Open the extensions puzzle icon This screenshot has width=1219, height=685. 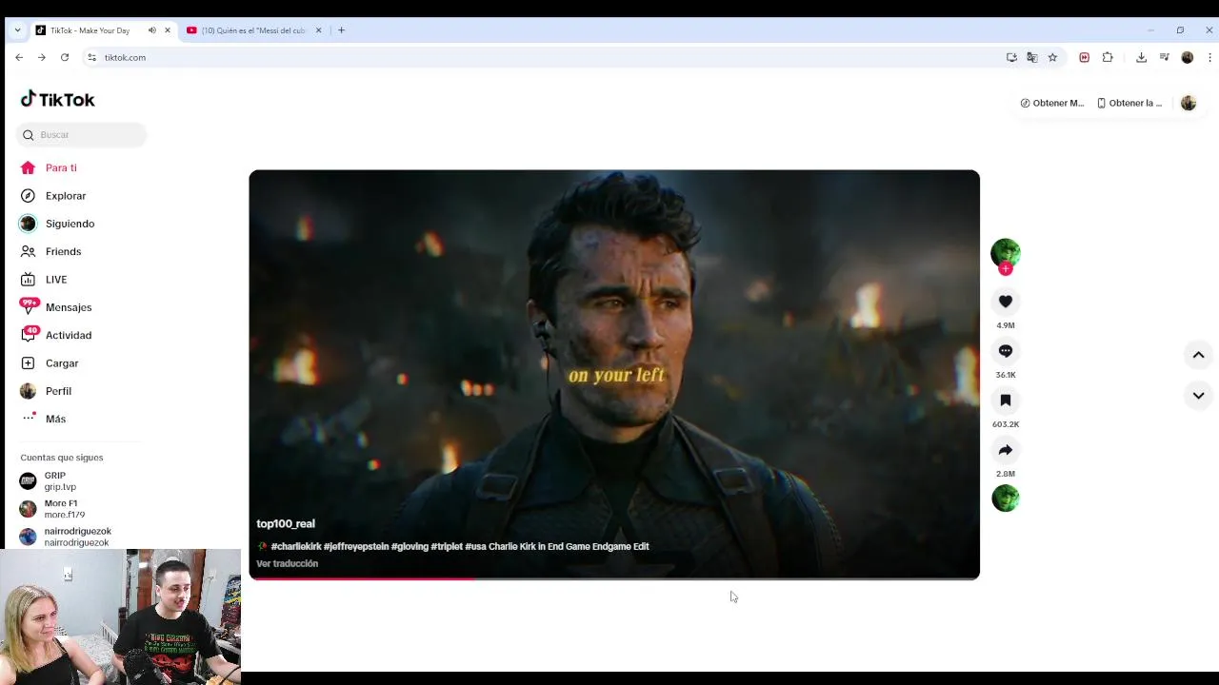coord(1108,57)
